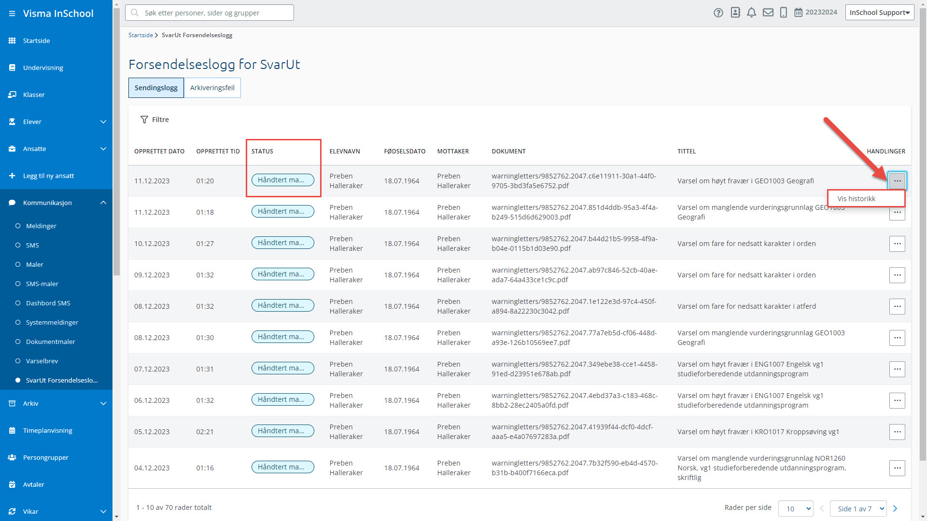The height and width of the screenshot is (521, 927).
Task: Open actions menu for 04.12.2023 row
Action: click(x=897, y=468)
